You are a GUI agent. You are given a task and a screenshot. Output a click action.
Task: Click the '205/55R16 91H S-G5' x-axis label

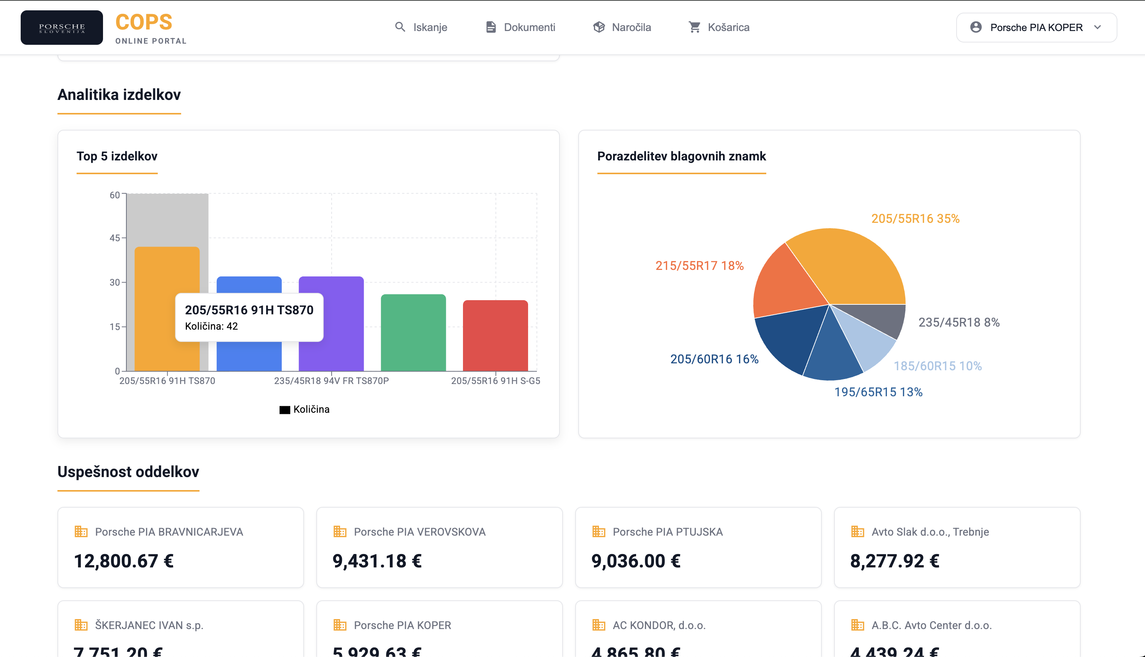coord(496,381)
